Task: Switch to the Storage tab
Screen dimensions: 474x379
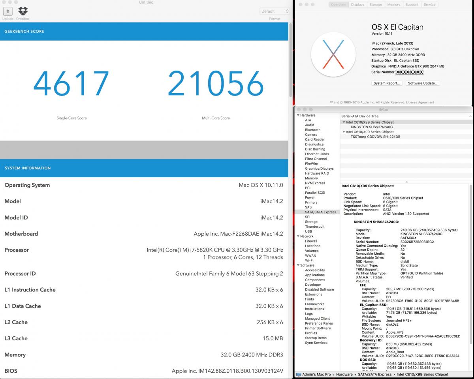Action: click(x=376, y=5)
